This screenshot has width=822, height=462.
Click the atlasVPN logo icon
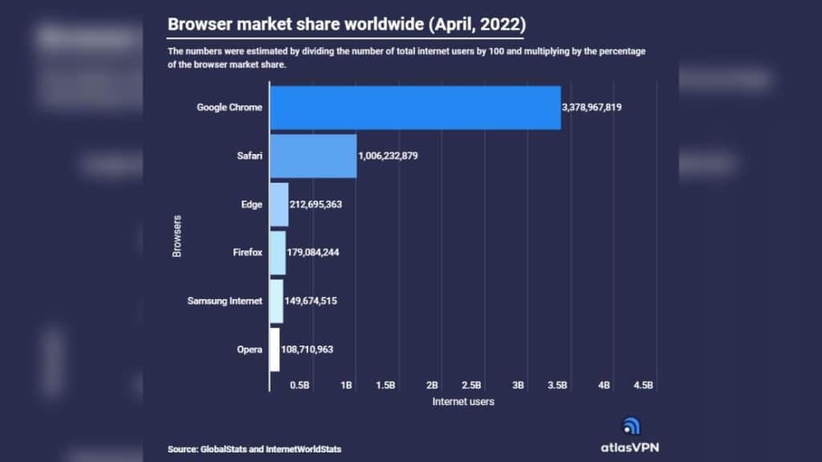tap(631, 426)
